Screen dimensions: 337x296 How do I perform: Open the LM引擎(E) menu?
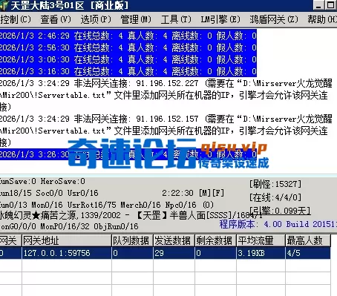[x=220, y=19]
